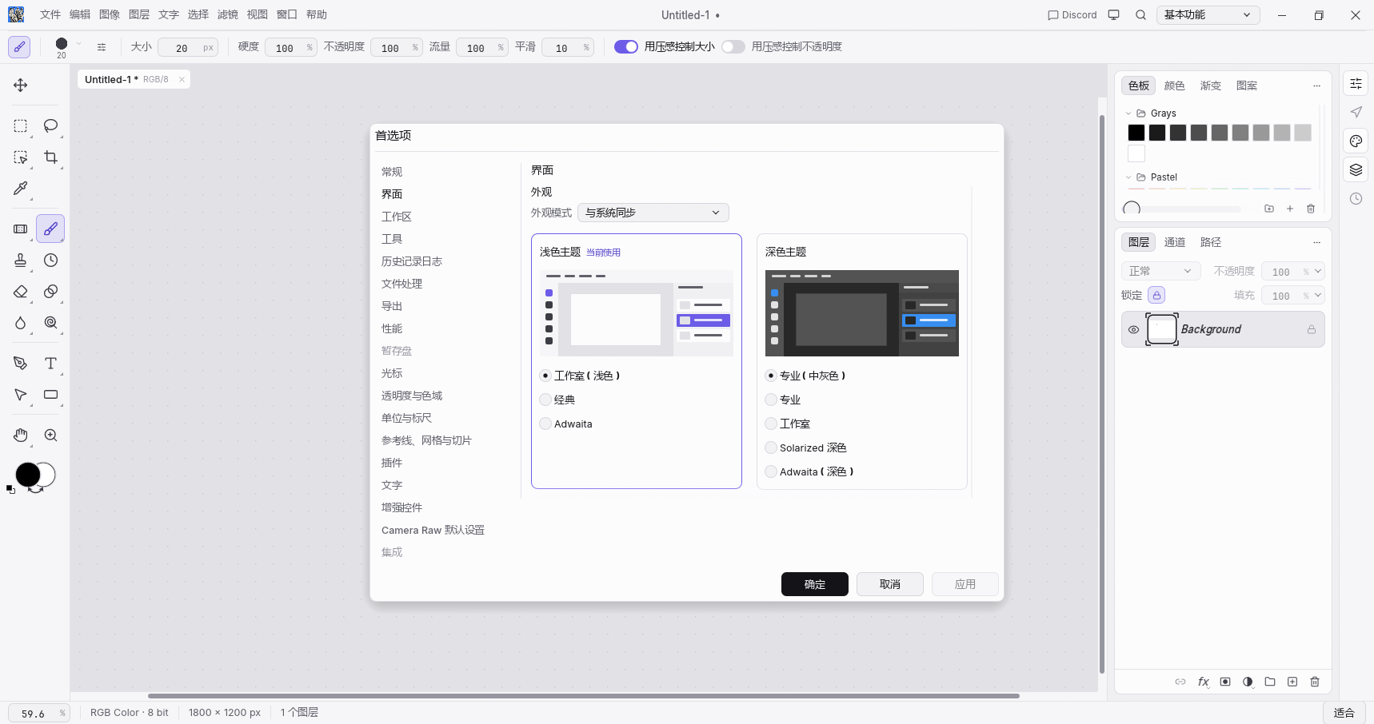
Task: Select Adwaita light theme option
Action: (545, 424)
